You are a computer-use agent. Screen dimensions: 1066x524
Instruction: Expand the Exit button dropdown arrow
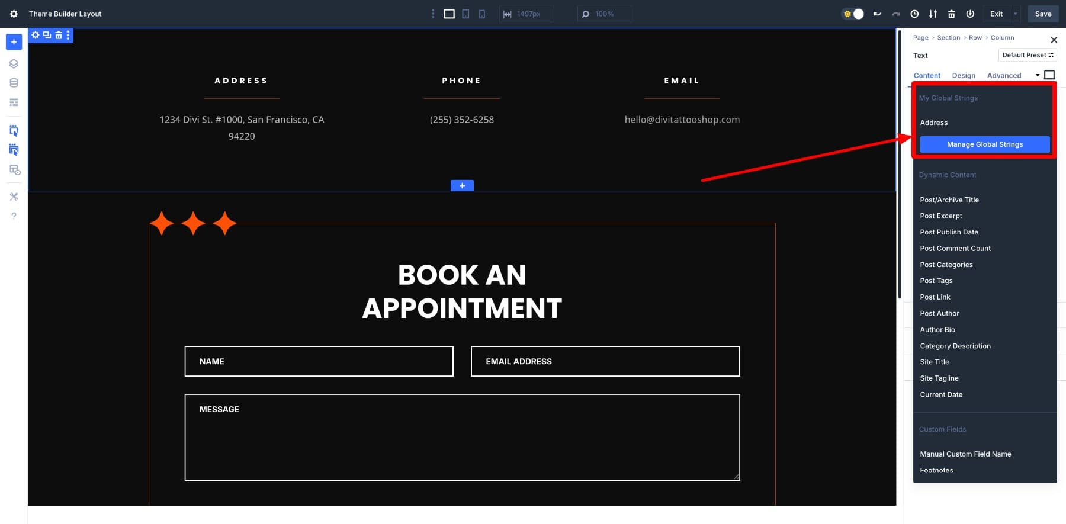tap(1016, 14)
